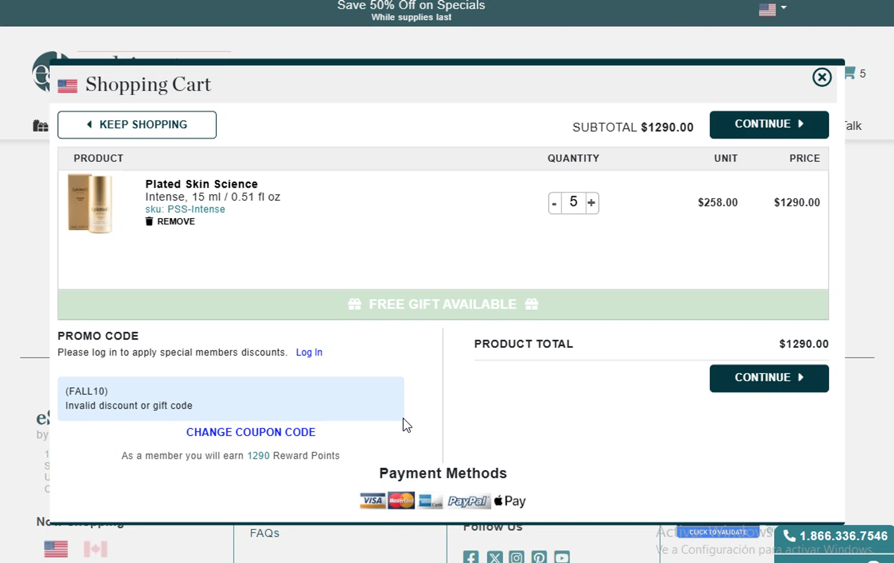
Task: Click the 1290 Reward Points number
Action: [x=259, y=456]
